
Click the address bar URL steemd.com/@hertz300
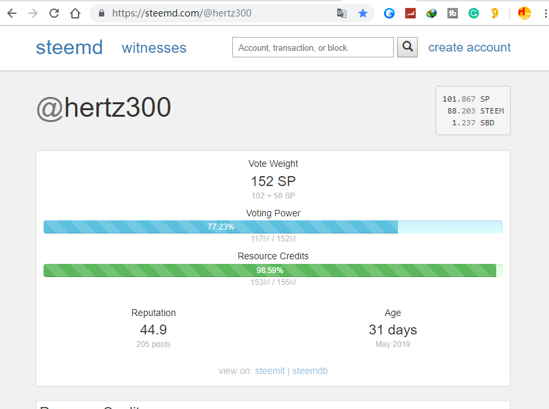tap(181, 13)
